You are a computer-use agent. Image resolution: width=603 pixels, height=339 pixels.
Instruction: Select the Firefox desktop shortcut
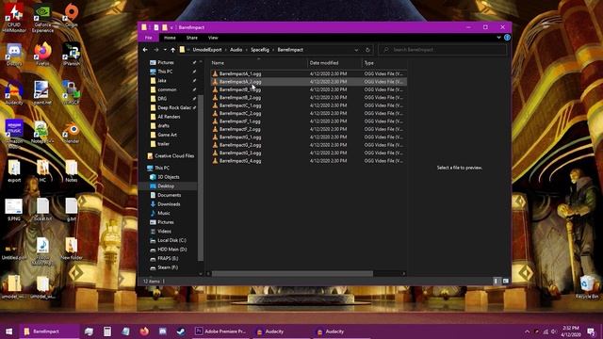42,55
